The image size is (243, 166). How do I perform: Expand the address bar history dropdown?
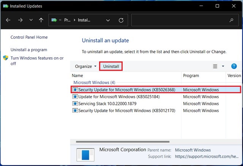tap(108, 20)
